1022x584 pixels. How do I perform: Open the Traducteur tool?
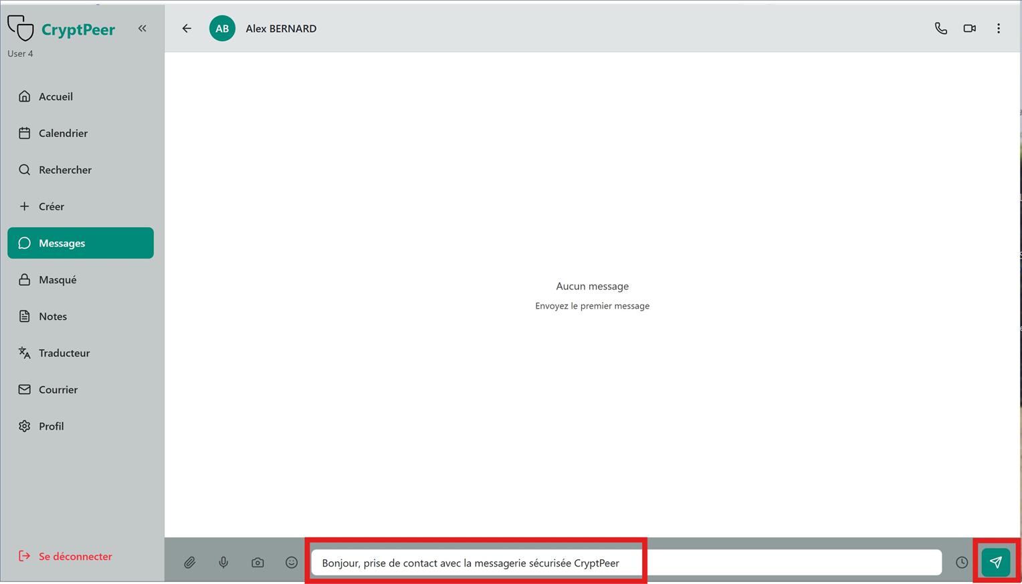click(64, 353)
